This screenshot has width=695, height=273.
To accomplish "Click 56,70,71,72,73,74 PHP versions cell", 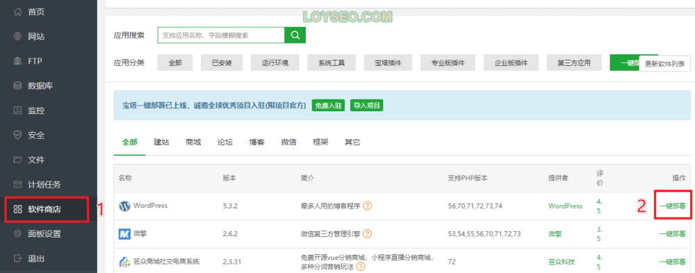I will pyautogui.click(x=475, y=206).
